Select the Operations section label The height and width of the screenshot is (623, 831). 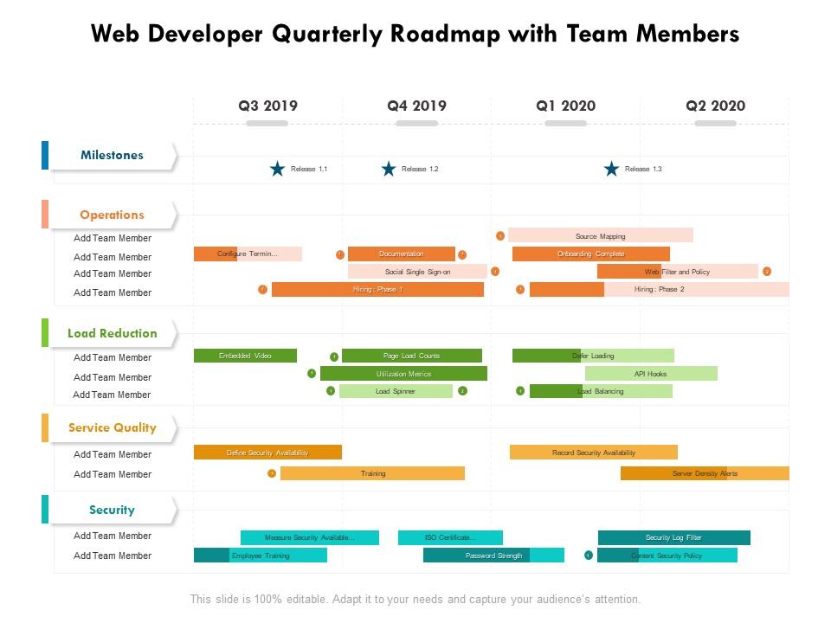112,215
